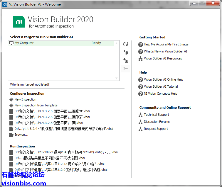Screen dimensions: 222x187
Task: Minimize the Vision Builder Welcome window
Action: tap(194, 3)
